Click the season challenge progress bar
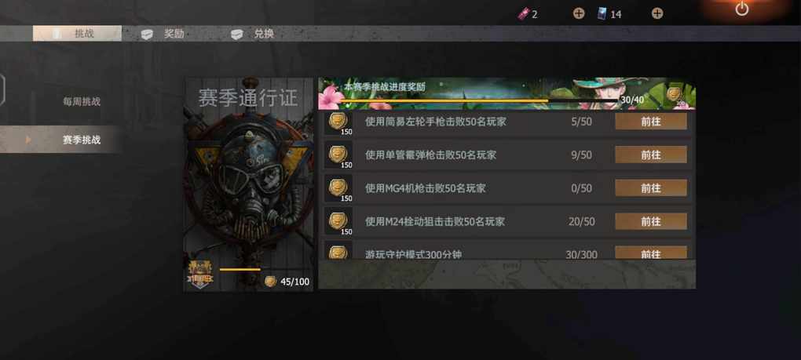 480,100
